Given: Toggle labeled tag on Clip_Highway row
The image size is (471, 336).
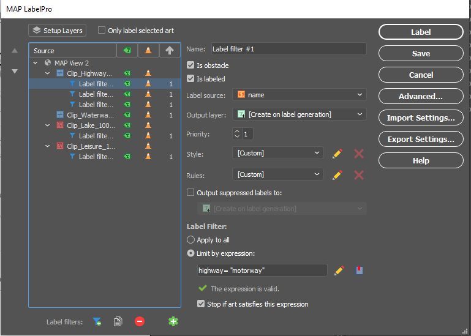Looking at the screenshot, I should (127, 73).
